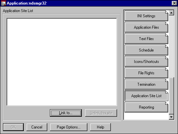Go to the Icons/Shortcuts page

click(146, 61)
